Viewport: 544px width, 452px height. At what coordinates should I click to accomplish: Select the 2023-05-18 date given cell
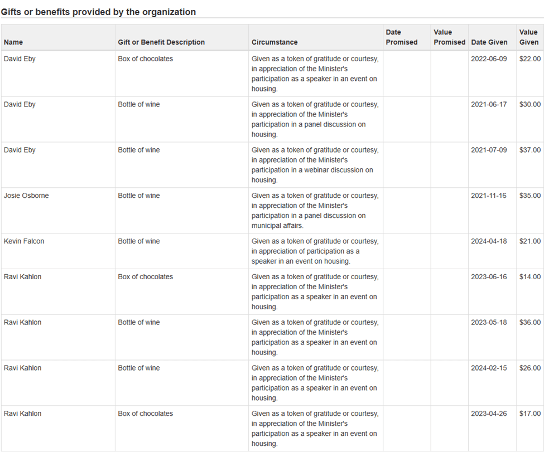[489, 323]
